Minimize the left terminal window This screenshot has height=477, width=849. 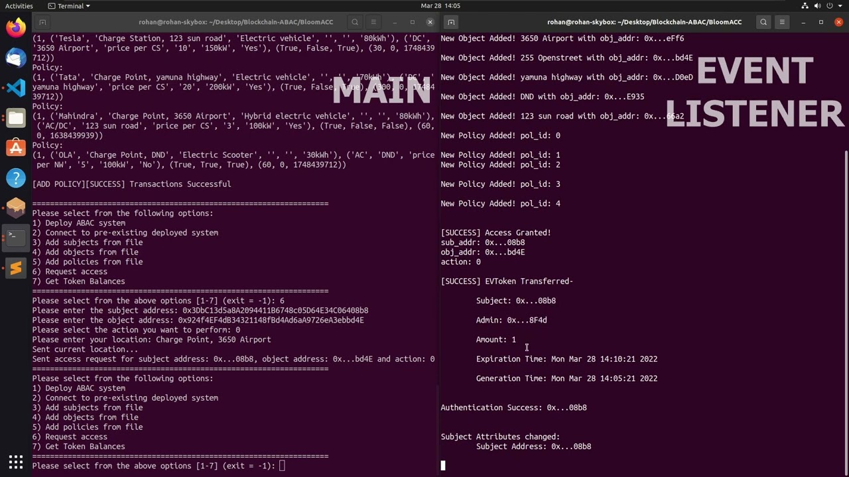(393, 22)
